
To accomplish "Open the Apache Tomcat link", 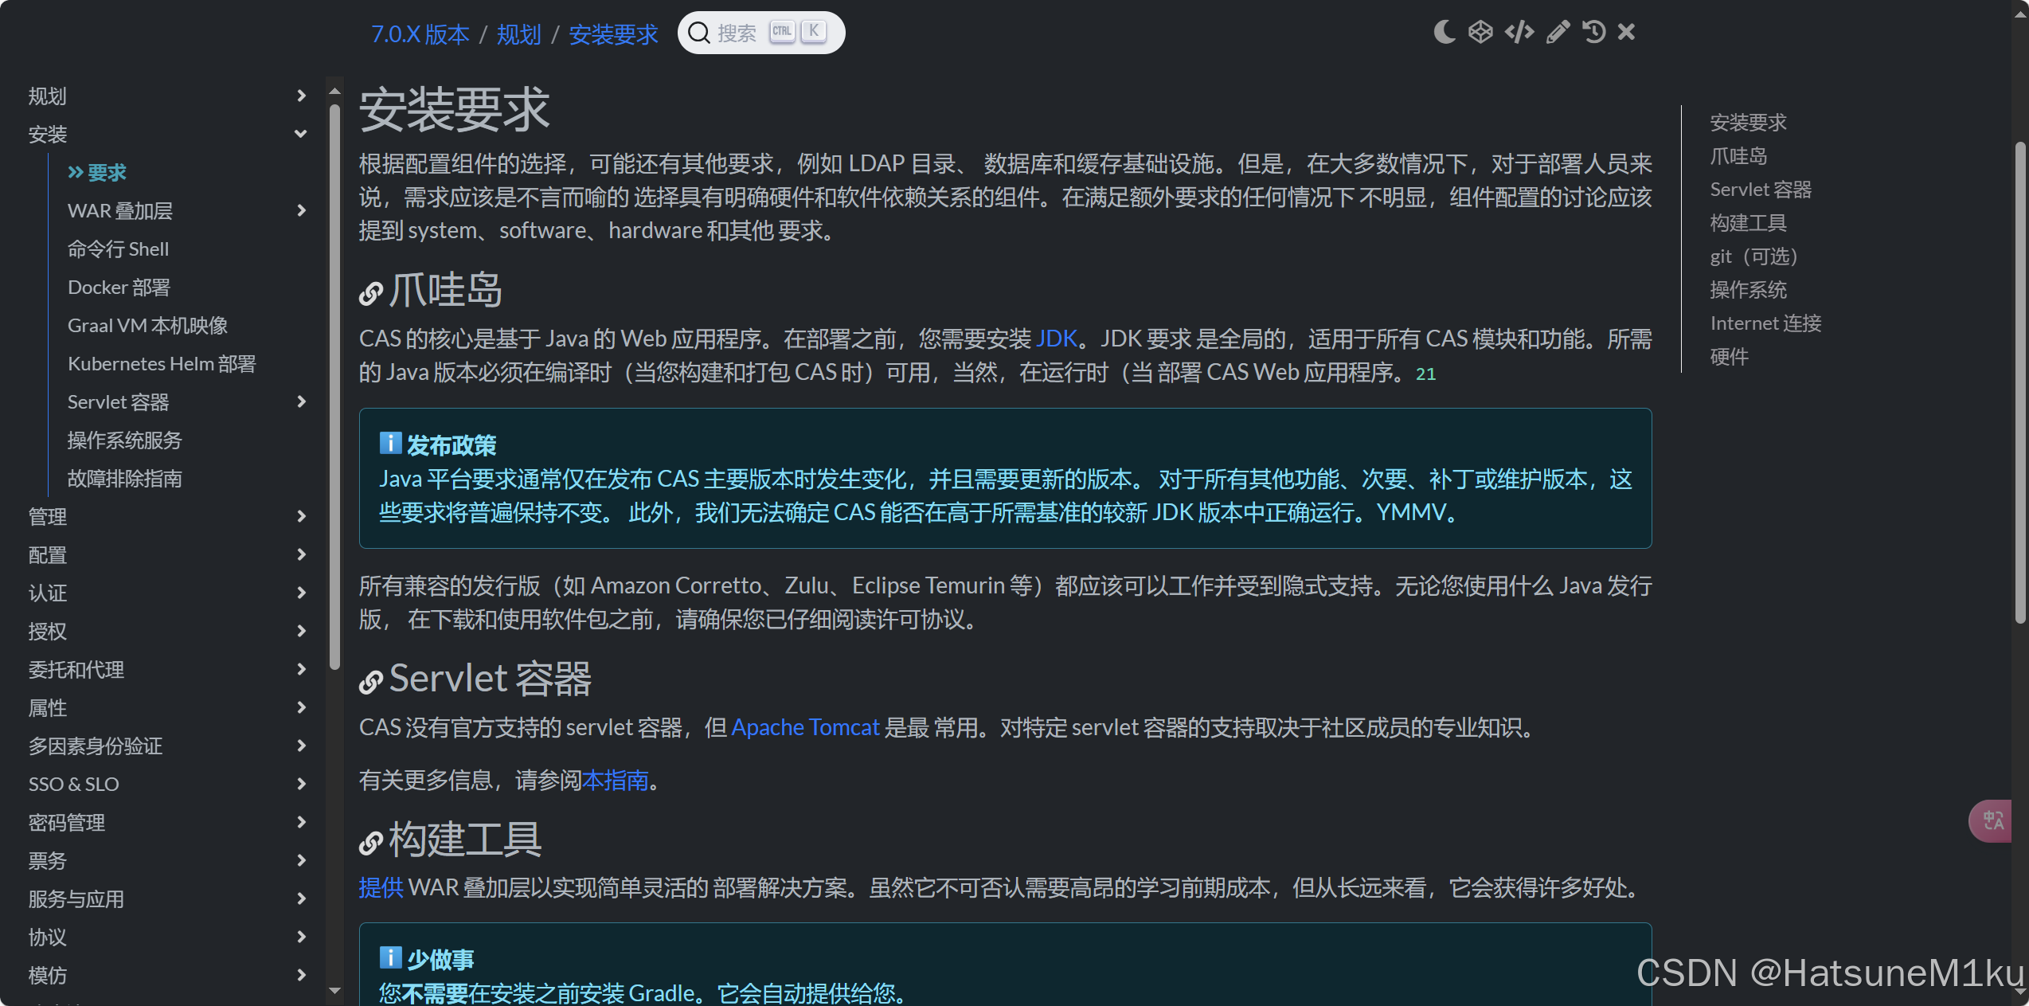I will [805, 727].
